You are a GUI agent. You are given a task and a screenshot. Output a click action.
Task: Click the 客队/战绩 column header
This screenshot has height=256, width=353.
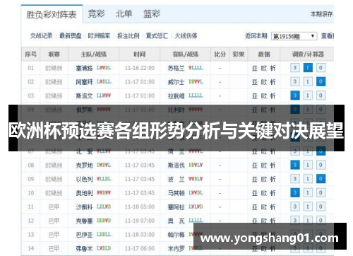(x=186, y=54)
